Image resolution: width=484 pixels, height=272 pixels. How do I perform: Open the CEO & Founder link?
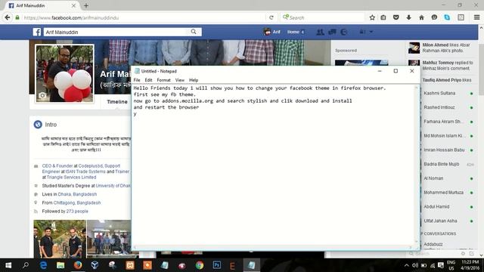tap(57, 166)
